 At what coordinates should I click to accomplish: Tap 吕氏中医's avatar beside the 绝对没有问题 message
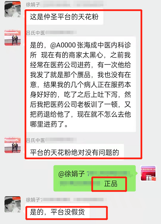pos(13,145)
